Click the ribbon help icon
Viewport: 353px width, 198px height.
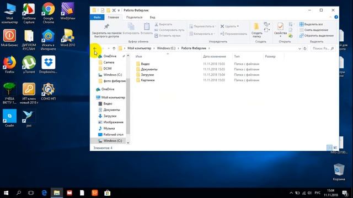click(x=336, y=17)
